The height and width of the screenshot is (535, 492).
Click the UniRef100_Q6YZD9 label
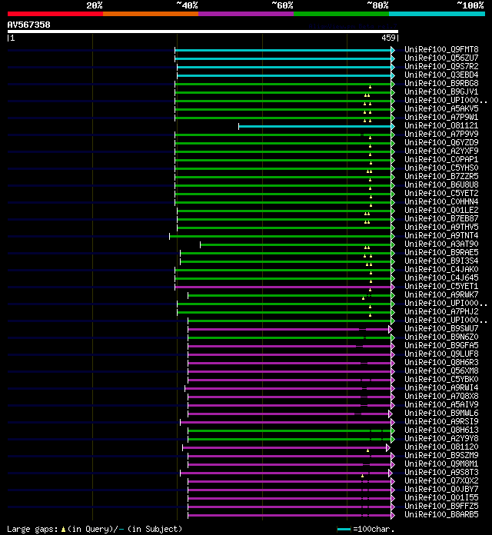(441, 143)
